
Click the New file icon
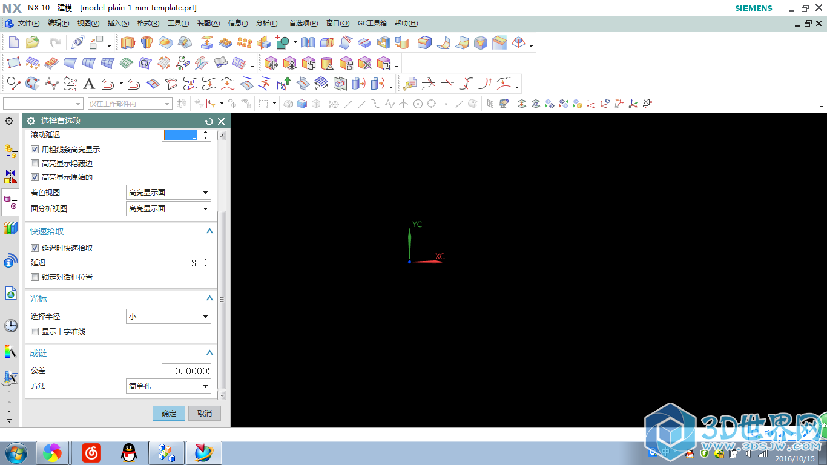[14, 43]
